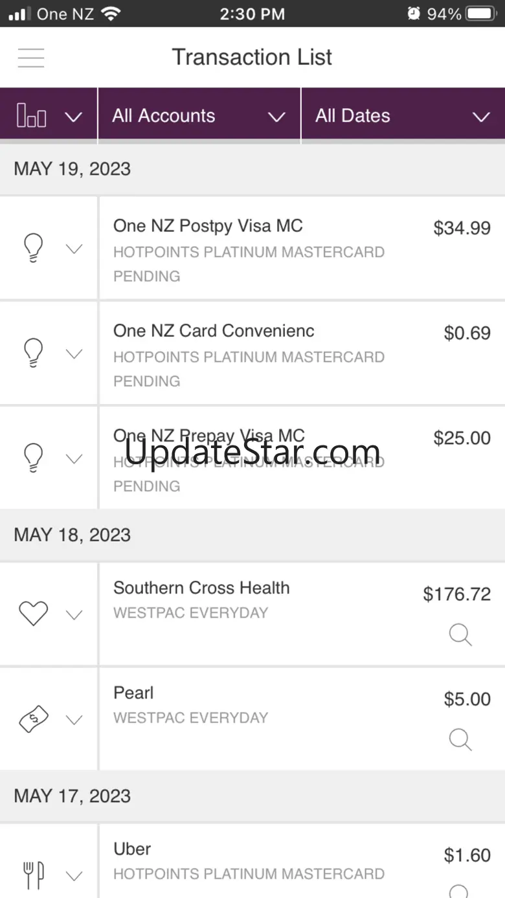505x898 pixels.
Task: Expand category chevron for One NZ Postpy
Action: pos(74,249)
